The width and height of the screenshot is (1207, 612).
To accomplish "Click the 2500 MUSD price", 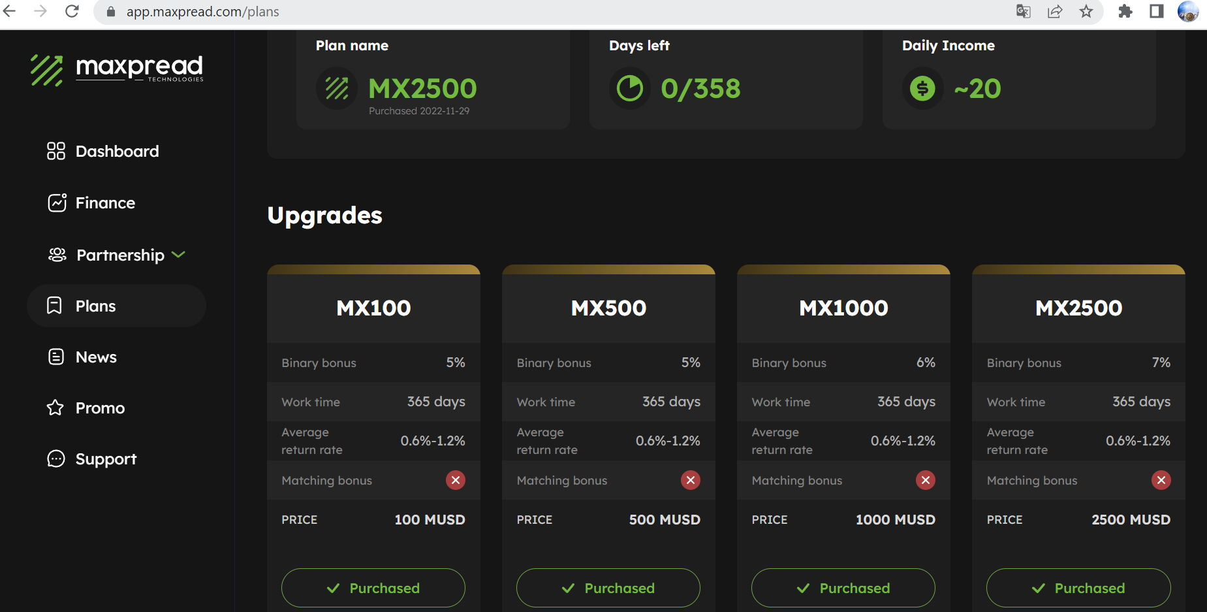I will tap(1131, 519).
